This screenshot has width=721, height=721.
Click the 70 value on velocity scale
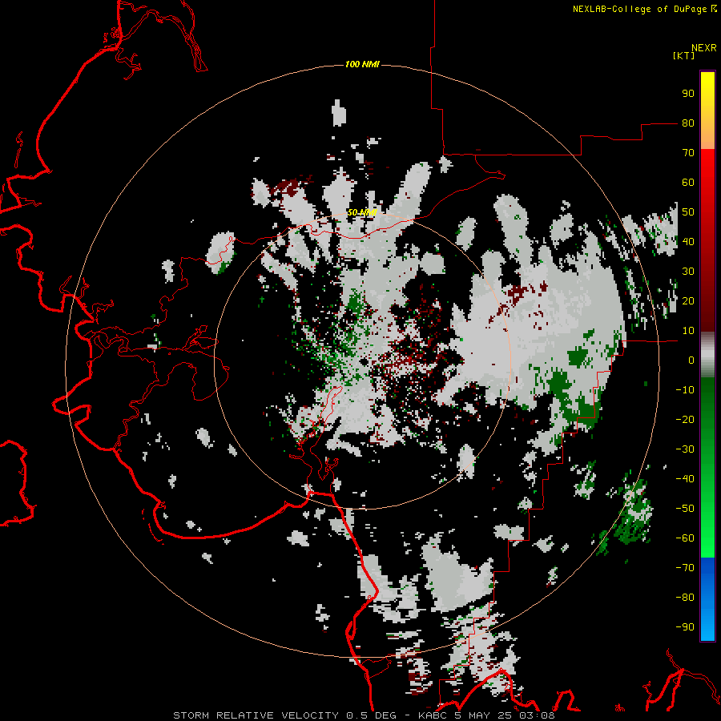tap(688, 153)
